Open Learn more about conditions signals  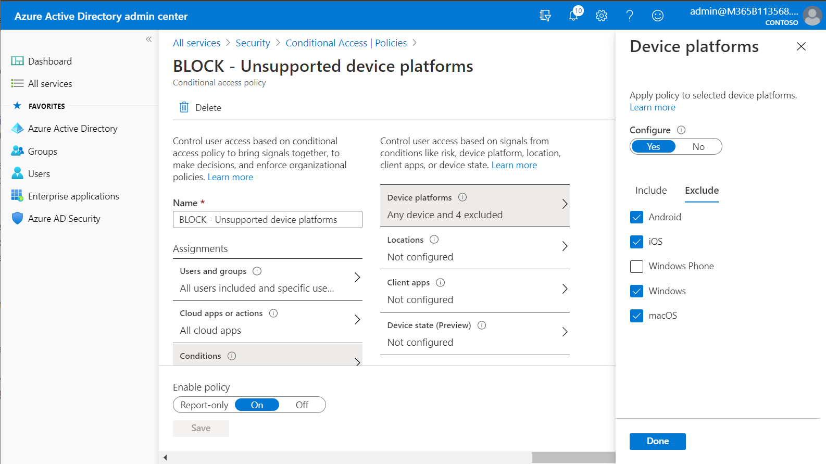pyautogui.click(x=514, y=165)
